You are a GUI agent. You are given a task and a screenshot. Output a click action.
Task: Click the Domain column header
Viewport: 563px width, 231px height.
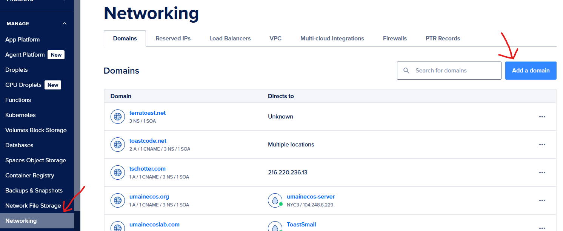tap(121, 96)
